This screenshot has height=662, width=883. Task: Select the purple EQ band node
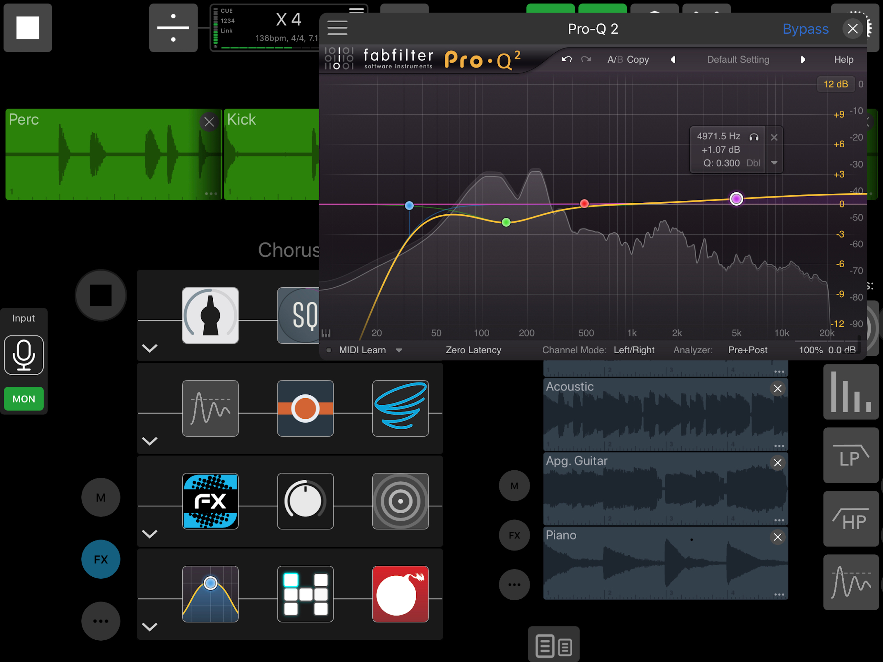coord(736,198)
